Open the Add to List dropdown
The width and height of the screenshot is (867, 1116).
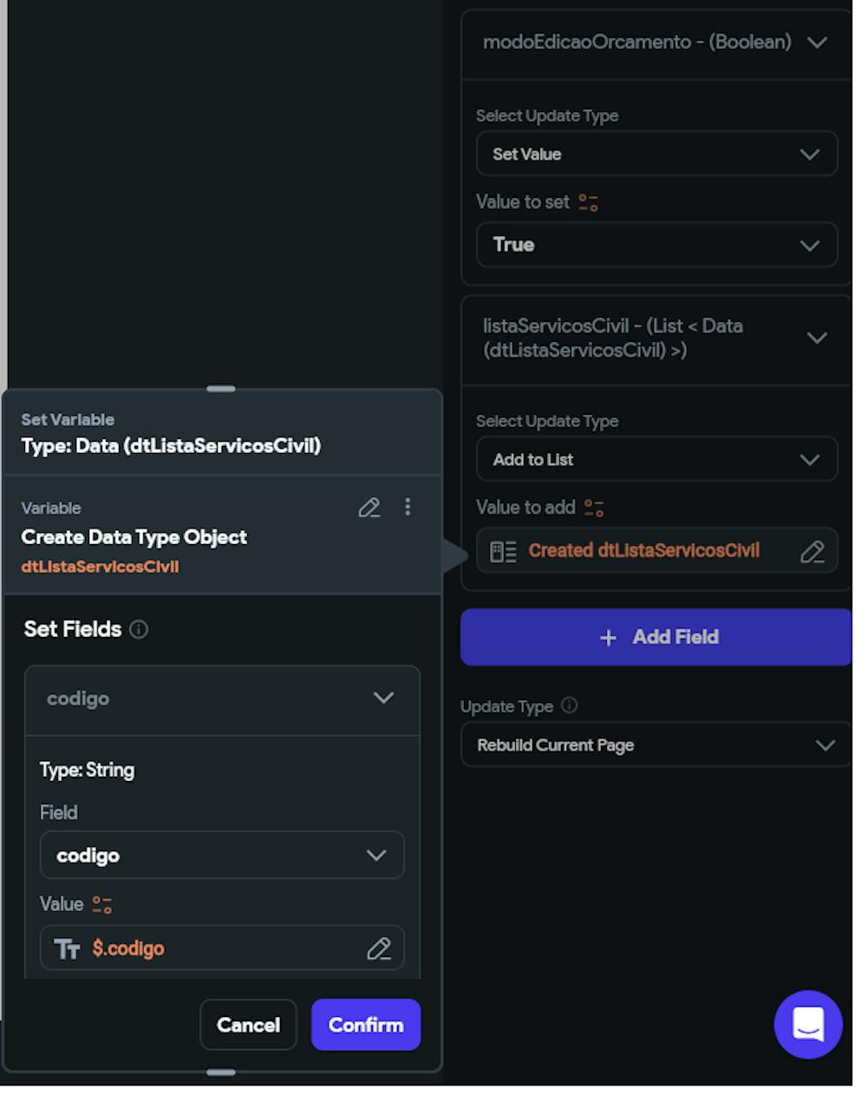[657, 460]
